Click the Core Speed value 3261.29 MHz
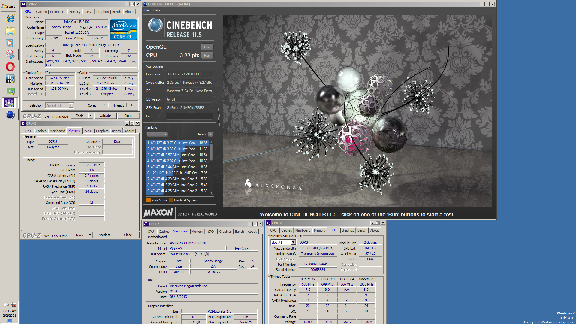The height and width of the screenshot is (324, 576). pos(59,78)
